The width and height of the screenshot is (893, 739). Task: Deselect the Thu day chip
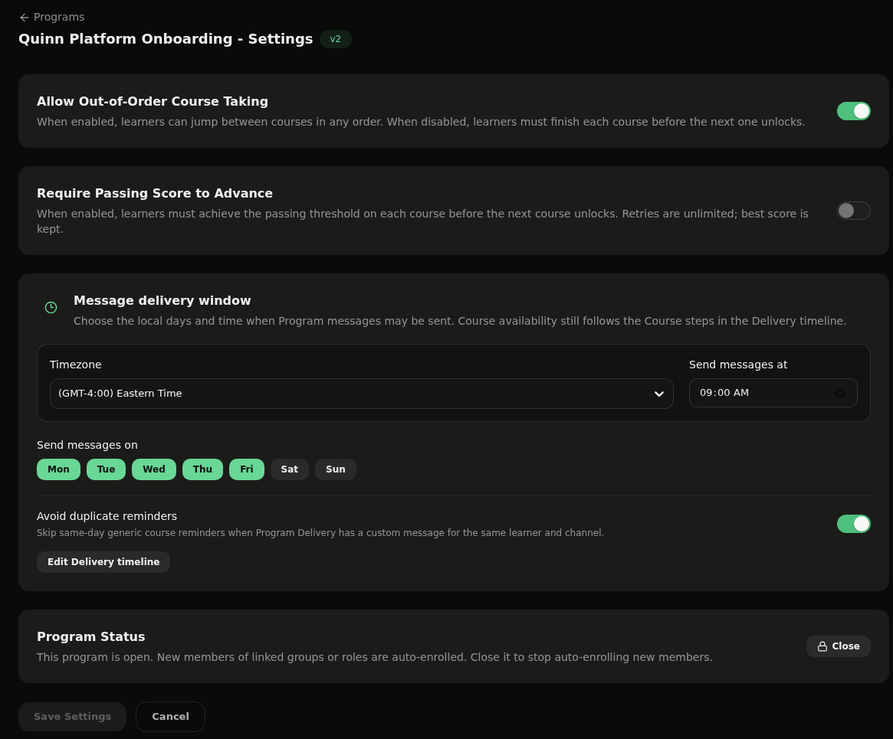[202, 469]
